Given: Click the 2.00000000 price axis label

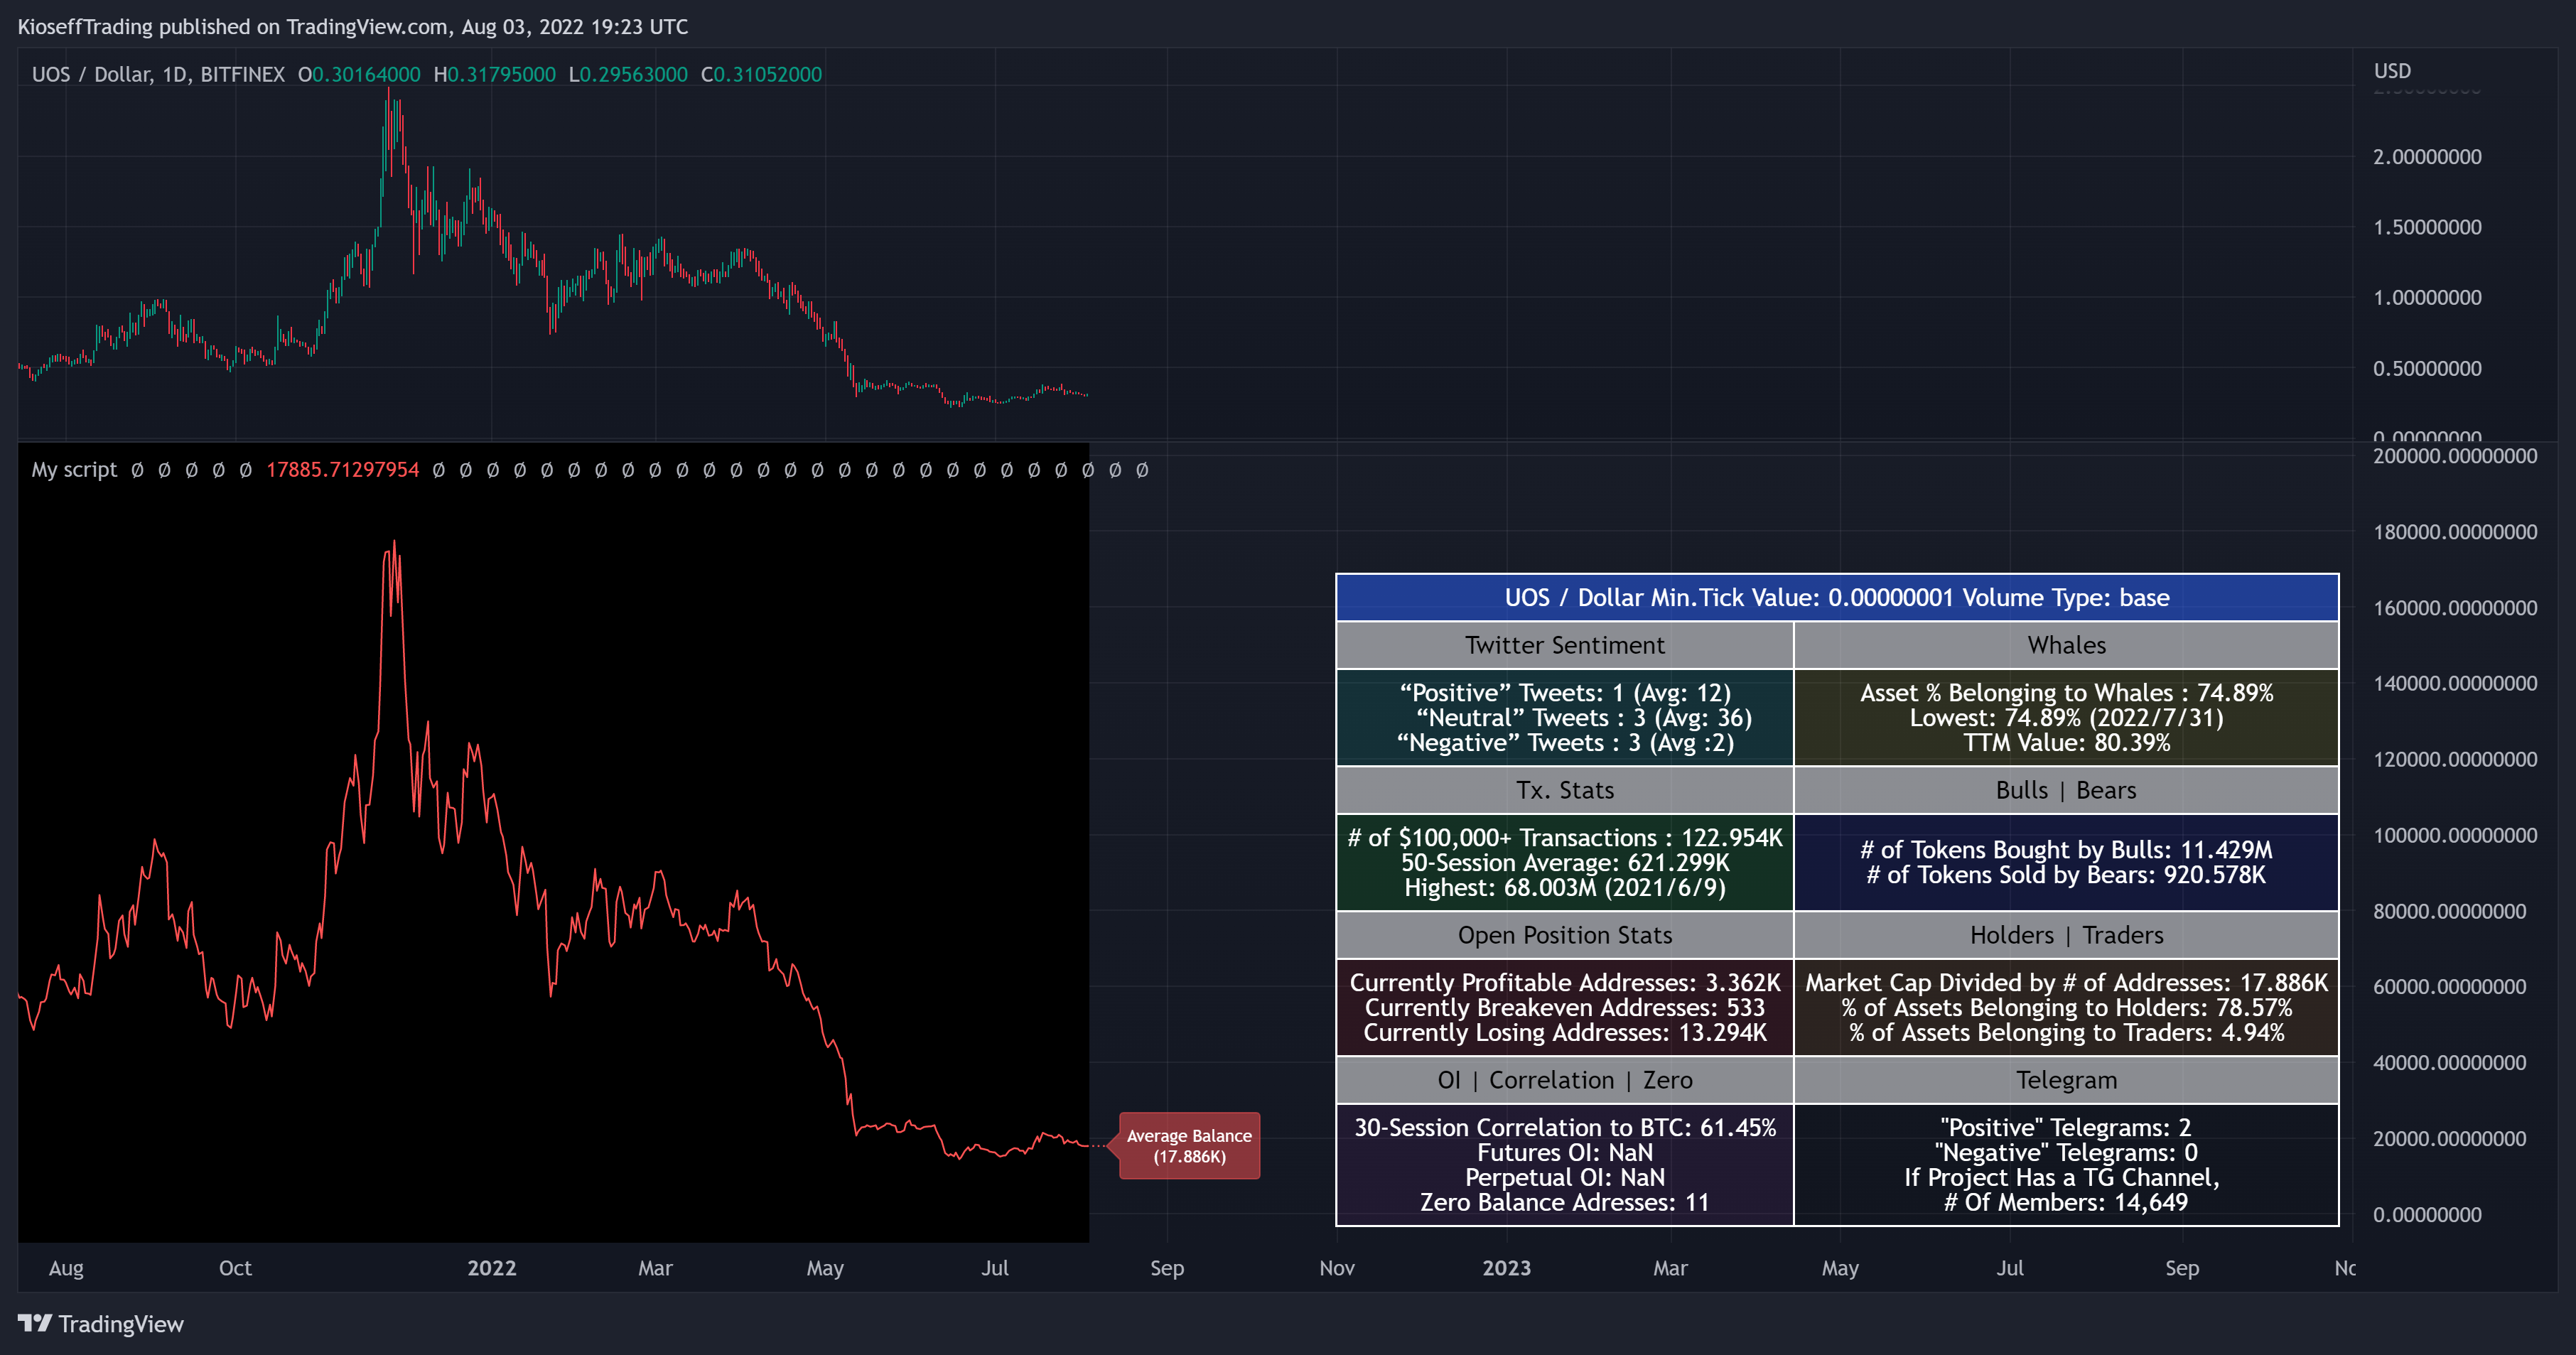Looking at the screenshot, I should pyautogui.click(x=2427, y=157).
